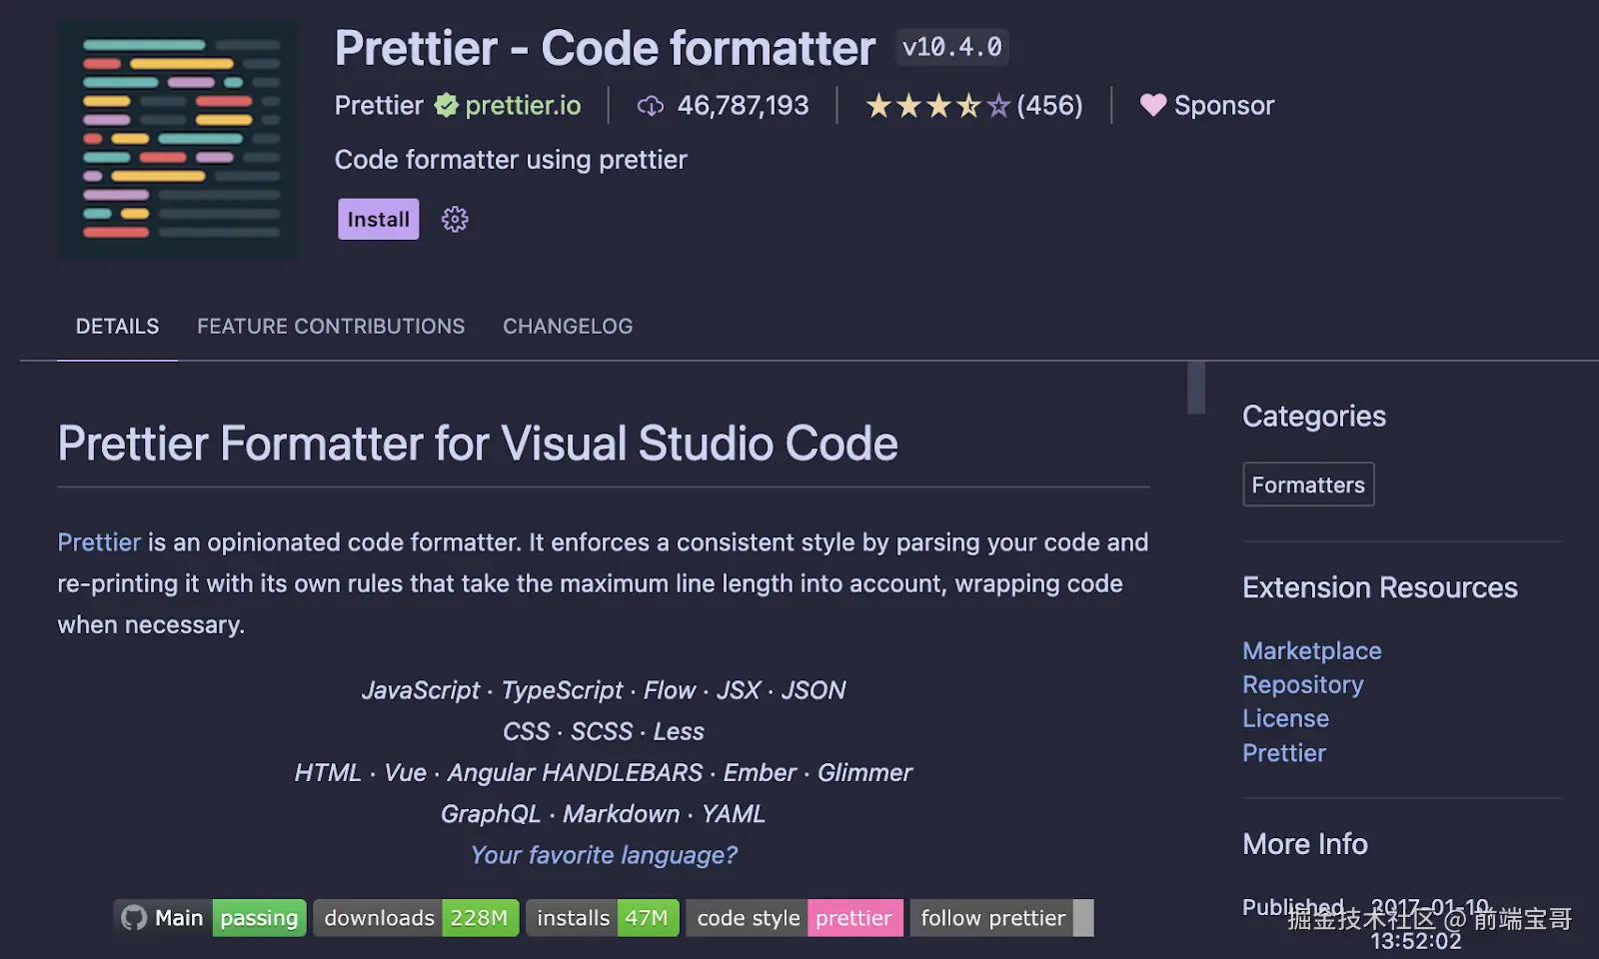Click the Sponsor heart icon

click(1153, 105)
